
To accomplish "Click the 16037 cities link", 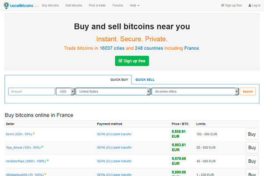I will pyautogui.click(x=112, y=48).
